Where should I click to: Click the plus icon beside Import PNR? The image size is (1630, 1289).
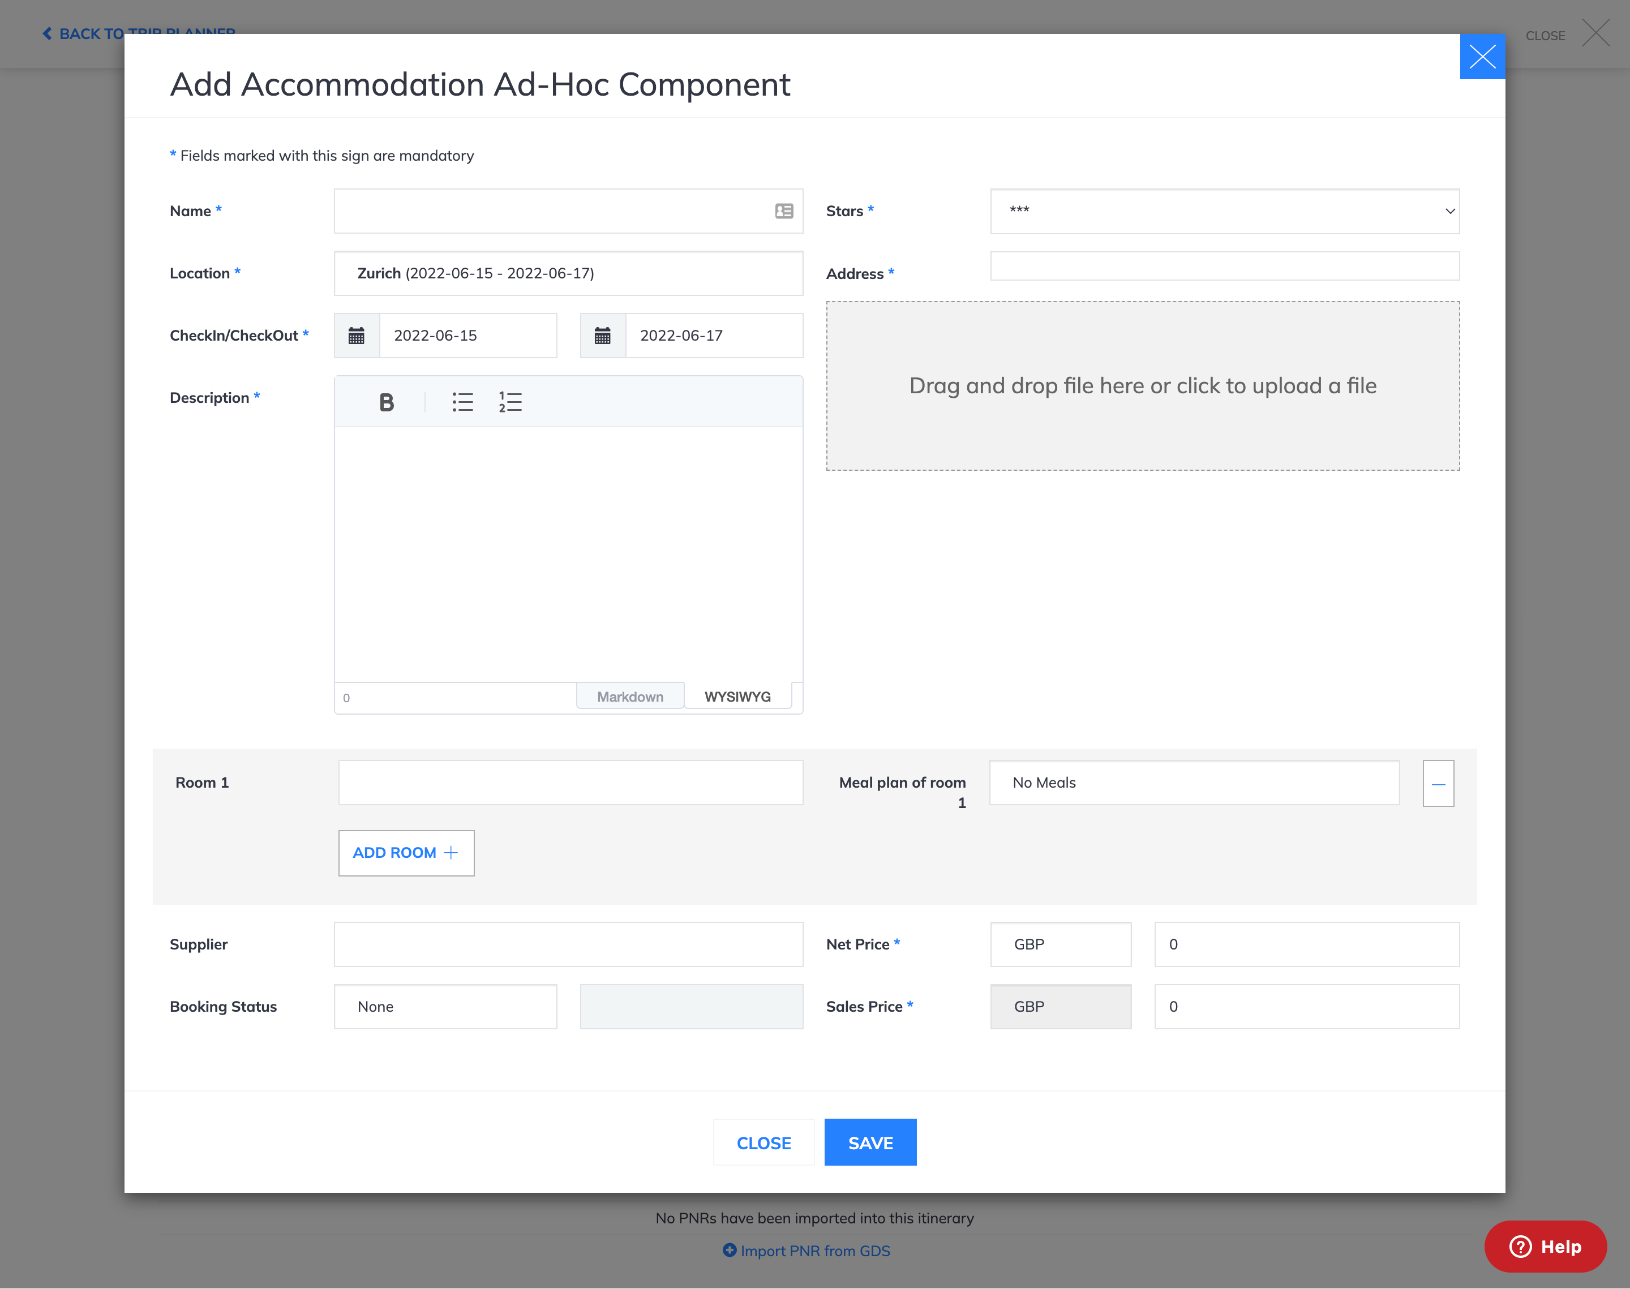click(729, 1250)
